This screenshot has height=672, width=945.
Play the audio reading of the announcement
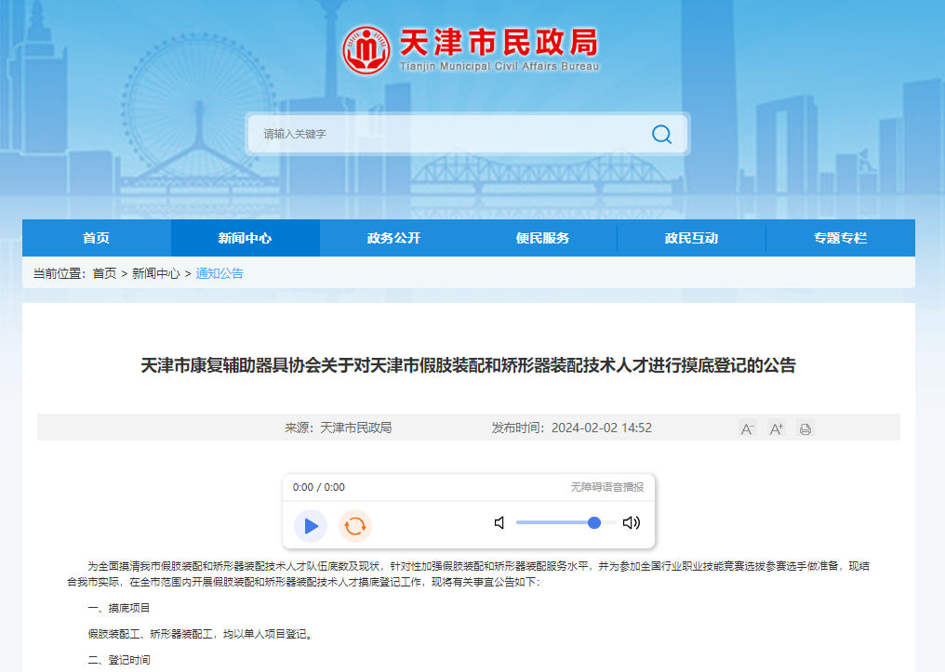[x=311, y=526]
